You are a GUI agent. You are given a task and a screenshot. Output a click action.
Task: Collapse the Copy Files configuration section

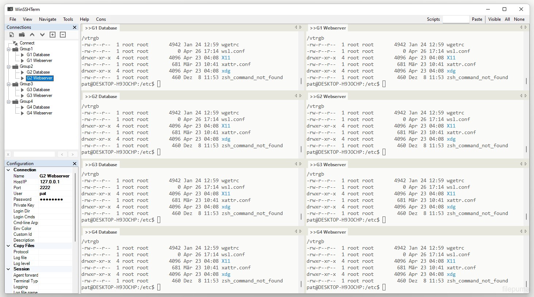[x=8, y=246]
